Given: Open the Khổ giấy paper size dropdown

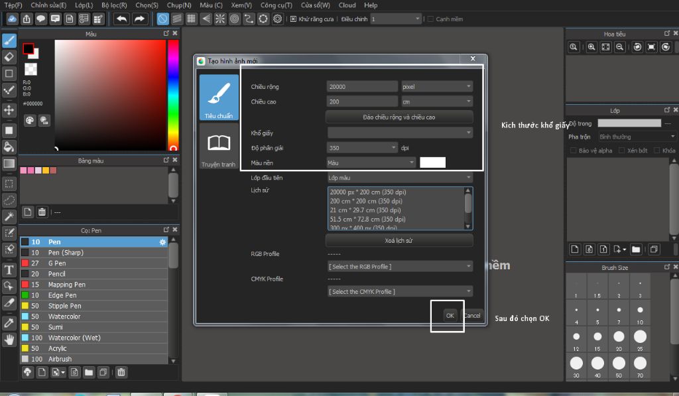Looking at the screenshot, I should click(400, 133).
